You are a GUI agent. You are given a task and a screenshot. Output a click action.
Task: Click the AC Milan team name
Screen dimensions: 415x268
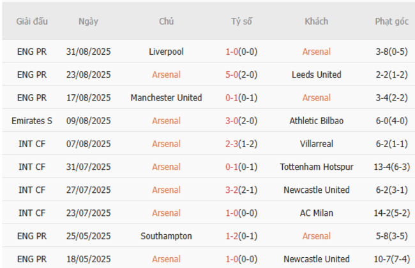316,213
